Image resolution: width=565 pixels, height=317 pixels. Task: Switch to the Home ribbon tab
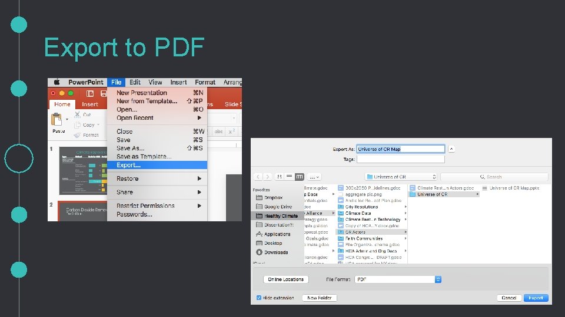coord(62,104)
